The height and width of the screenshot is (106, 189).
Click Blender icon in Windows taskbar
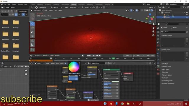(111, 104)
